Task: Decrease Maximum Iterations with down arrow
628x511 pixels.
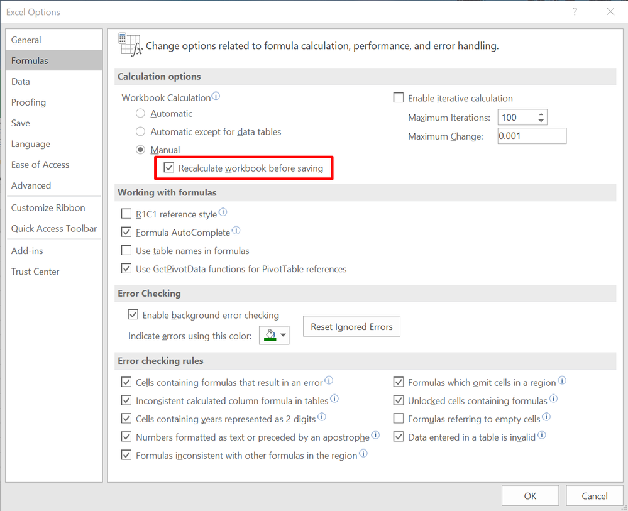Action: click(x=541, y=121)
